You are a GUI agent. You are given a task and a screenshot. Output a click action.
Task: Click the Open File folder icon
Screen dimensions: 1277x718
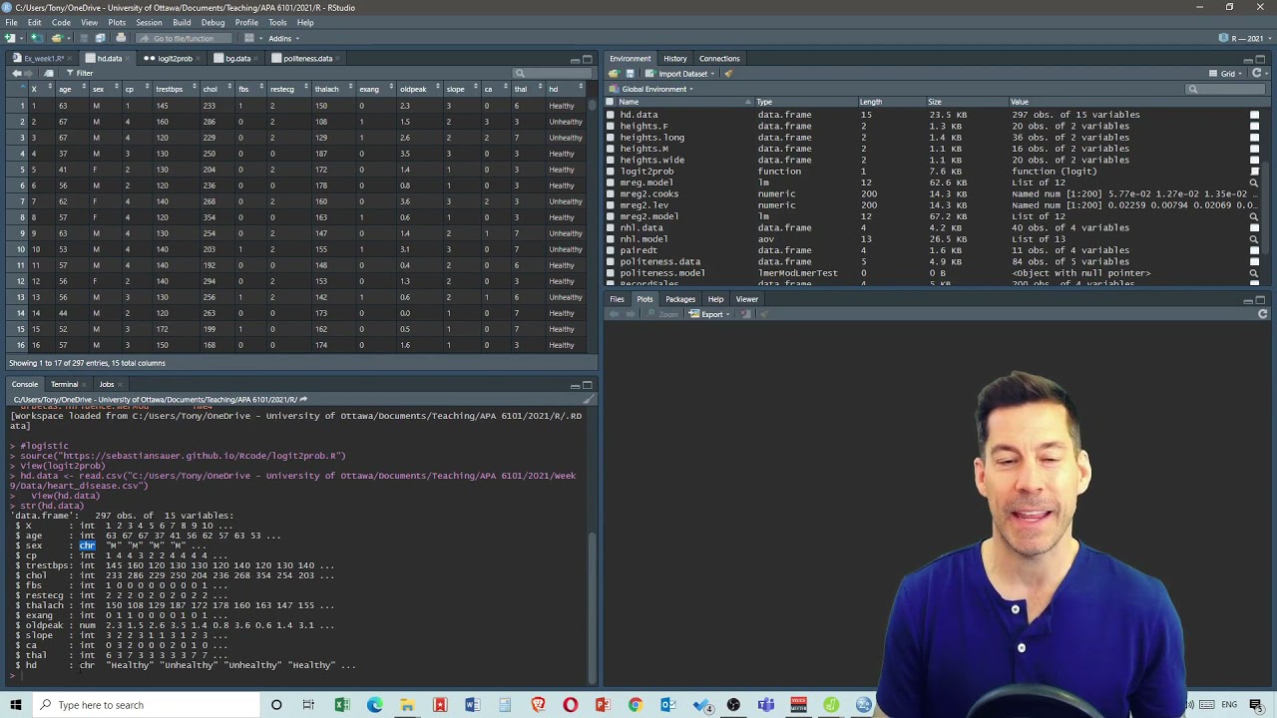click(57, 38)
